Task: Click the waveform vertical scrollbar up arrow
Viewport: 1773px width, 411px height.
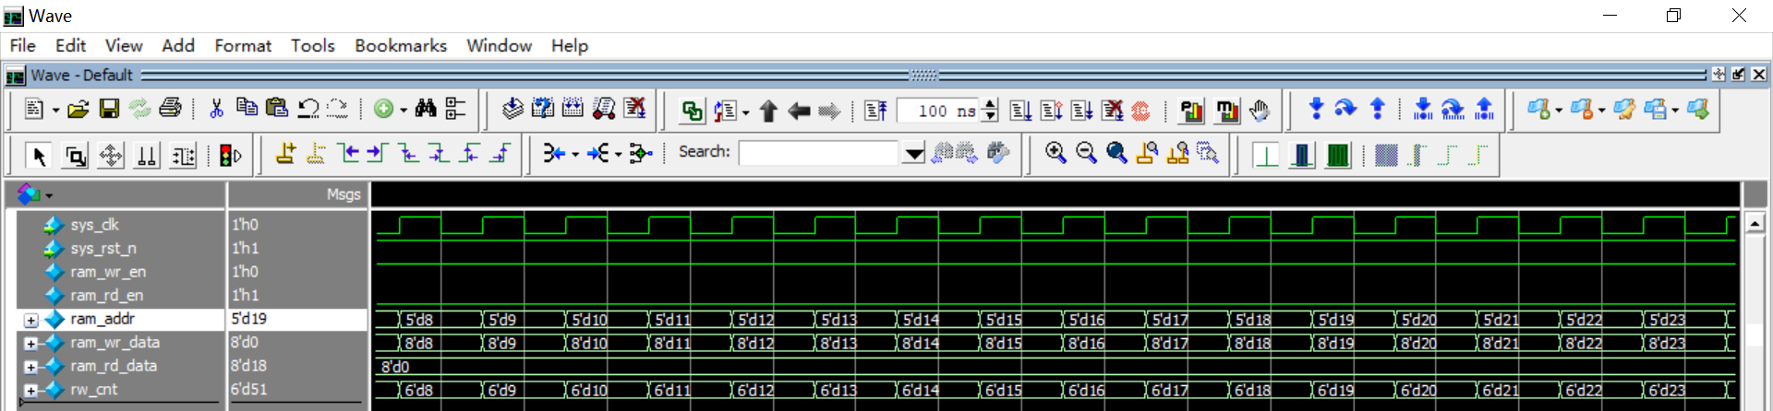Action: (x=1755, y=223)
